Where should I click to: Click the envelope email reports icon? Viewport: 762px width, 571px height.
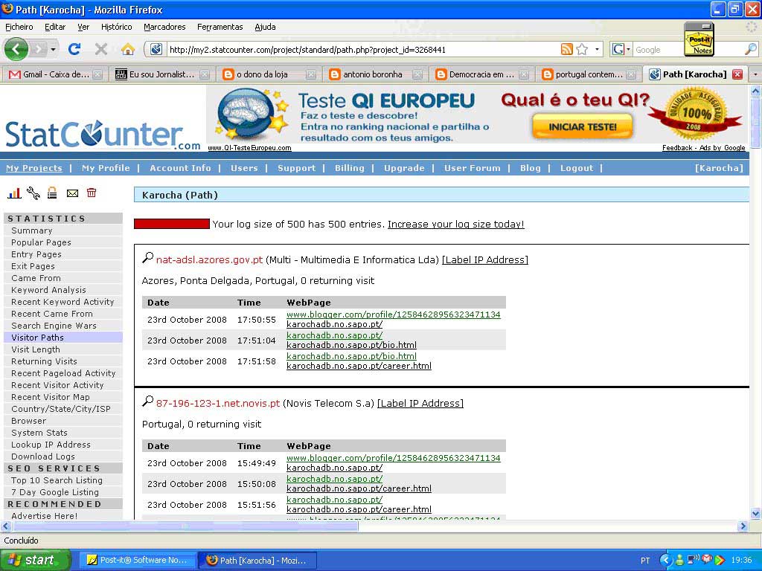pos(72,193)
